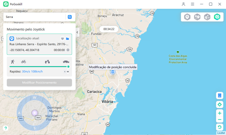
Task: Select the green joystick mode icon
Action: click(x=217, y=17)
